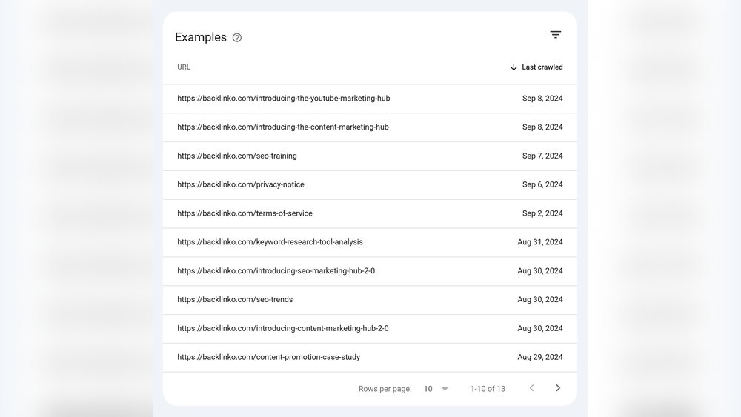Click the Aug 29, 2024 date cell
Viewport: 741px width, 417px height.
click(x=539, y=358)
